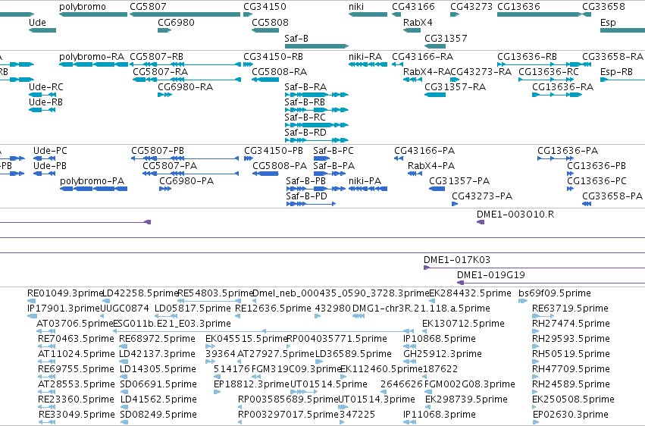Click the 'CG43166' gene label
Viewport: 645px width, 426px height.
point(413,7)
